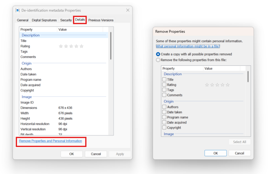Open Remove Properties and Personal Information link
Screen dimensions: 273x174
50,141
